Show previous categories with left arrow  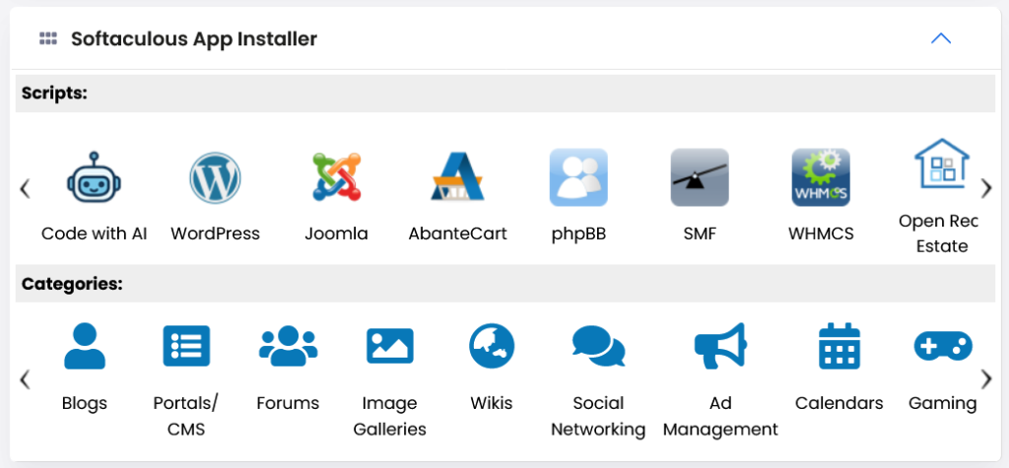pyautogui.click(x=25, y=379)
